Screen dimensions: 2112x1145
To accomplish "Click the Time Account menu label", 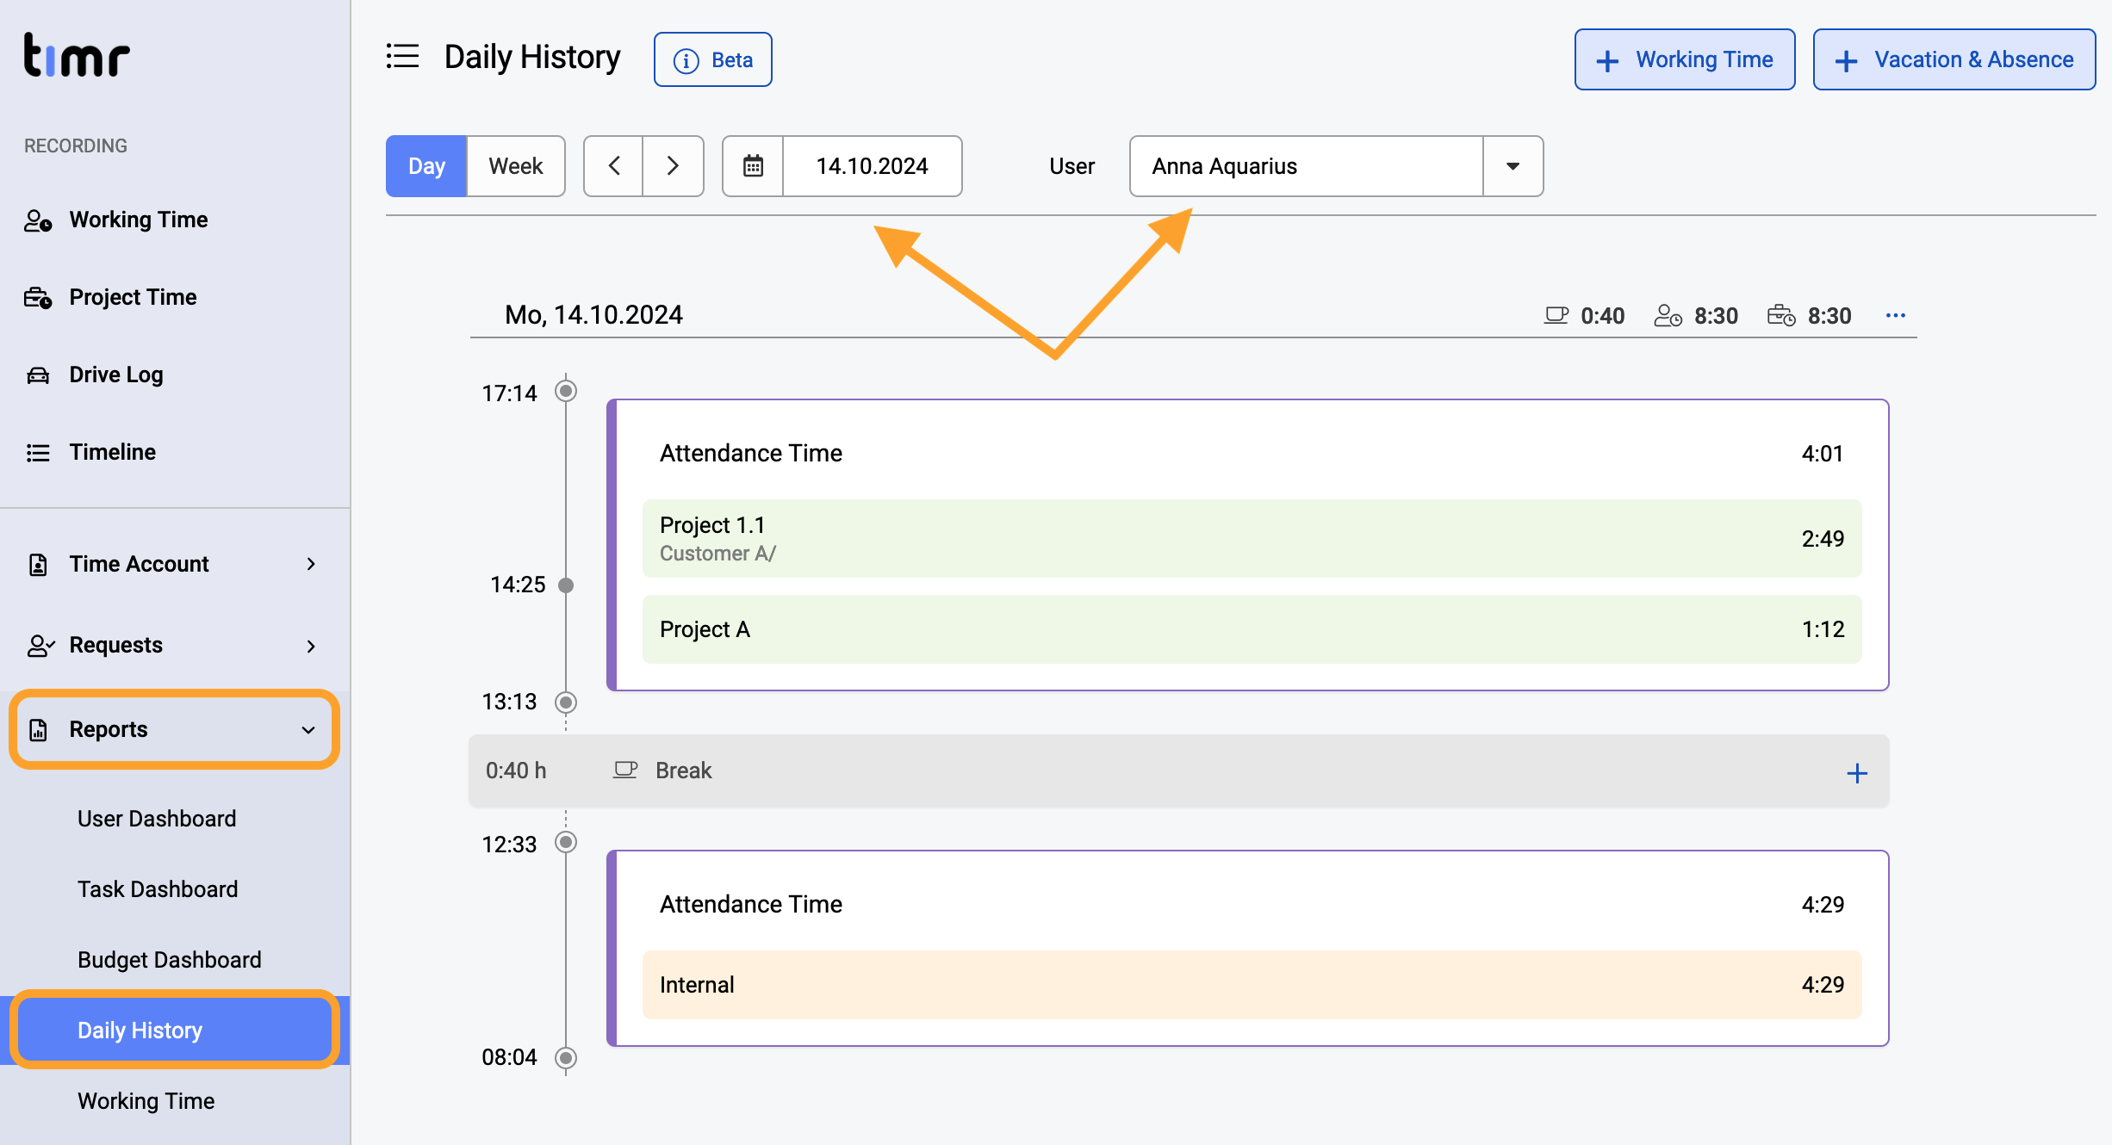I will point(140,564).
